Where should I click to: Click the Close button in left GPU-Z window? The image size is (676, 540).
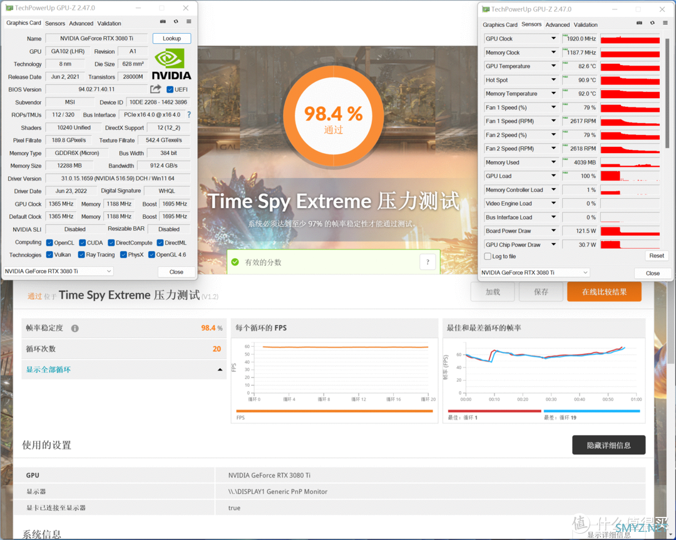pyautogui.click(x=176, y=272)
